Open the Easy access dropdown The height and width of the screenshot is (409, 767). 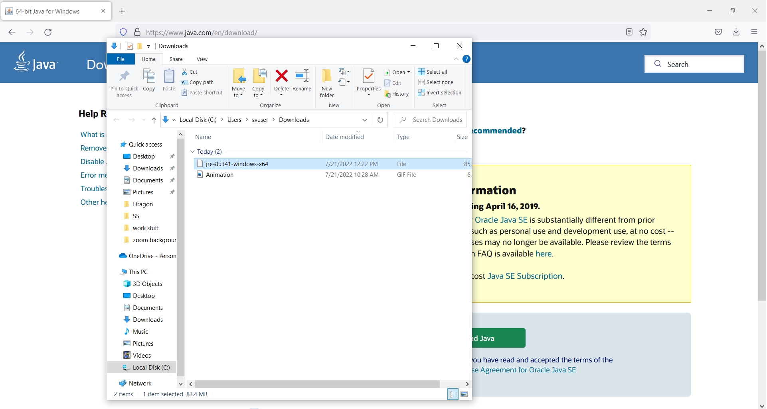tap(344, 82)
